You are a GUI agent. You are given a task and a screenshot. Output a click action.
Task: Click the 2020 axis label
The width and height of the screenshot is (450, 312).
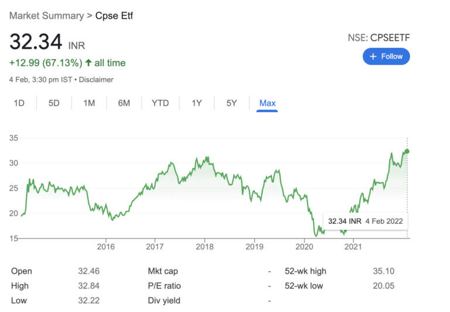tap(304, 247)
